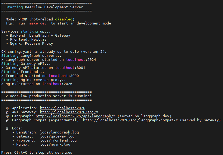Click 'Press Ctrl+C to stop all services' line
The image size is (223, 155).
point(37,153)
